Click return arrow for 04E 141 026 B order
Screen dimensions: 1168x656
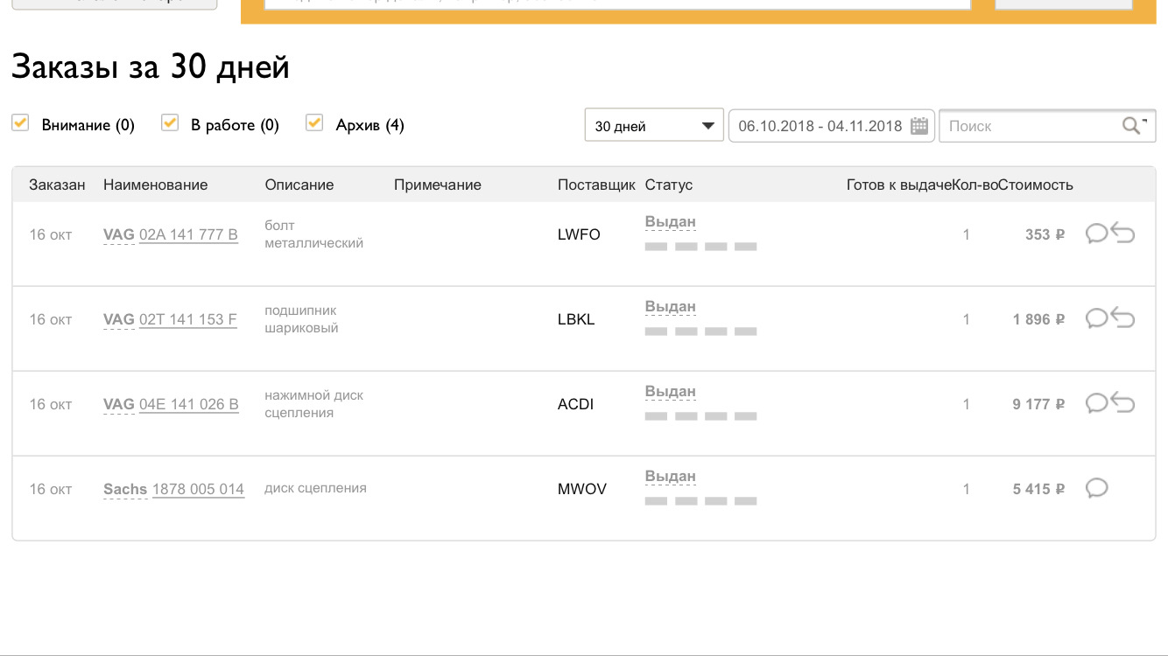tap(1122, 403)
